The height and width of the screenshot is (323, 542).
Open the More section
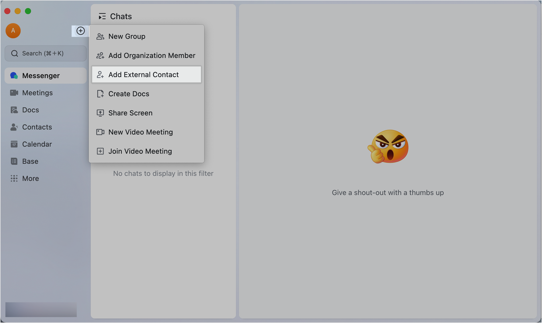(31, 178)
